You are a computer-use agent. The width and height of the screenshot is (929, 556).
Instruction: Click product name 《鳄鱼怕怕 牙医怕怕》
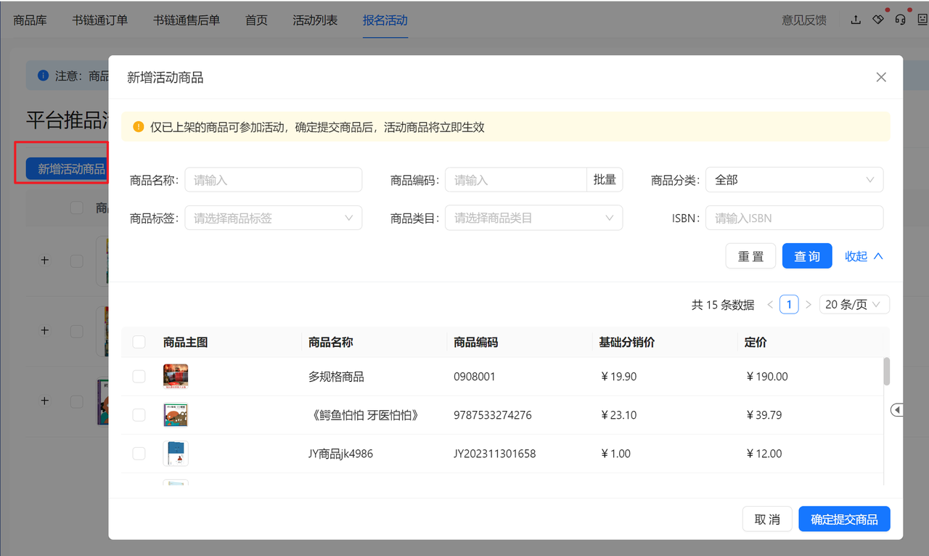365,415
